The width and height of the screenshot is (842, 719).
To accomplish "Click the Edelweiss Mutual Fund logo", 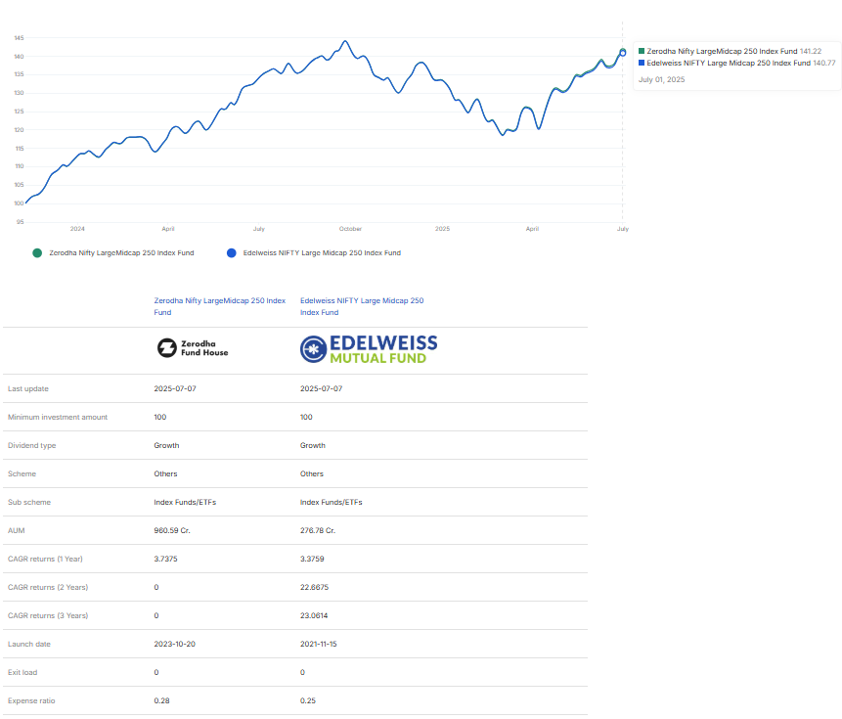I will 369,349.
